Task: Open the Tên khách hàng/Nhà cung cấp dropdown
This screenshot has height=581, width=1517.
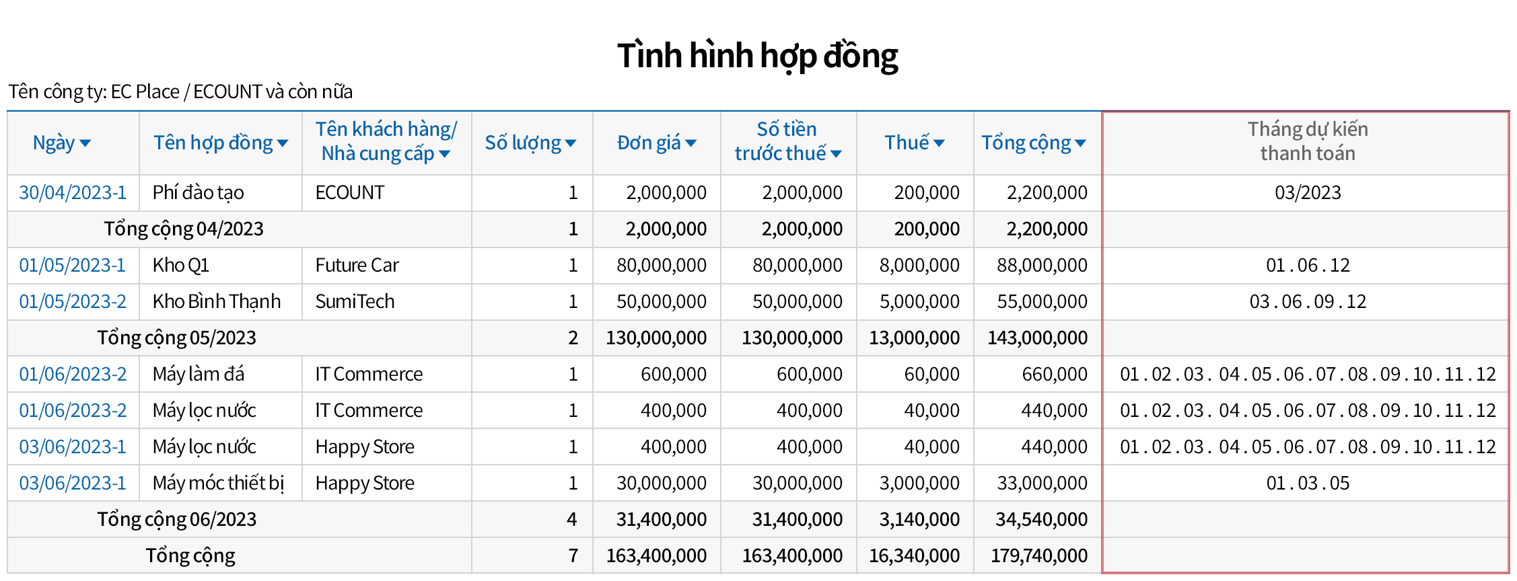Action: [444, 154]
